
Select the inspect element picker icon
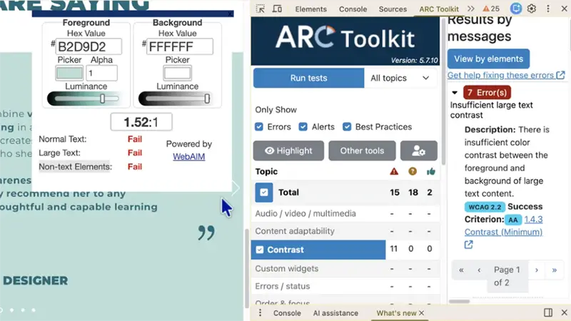click(x=260, y=9)
